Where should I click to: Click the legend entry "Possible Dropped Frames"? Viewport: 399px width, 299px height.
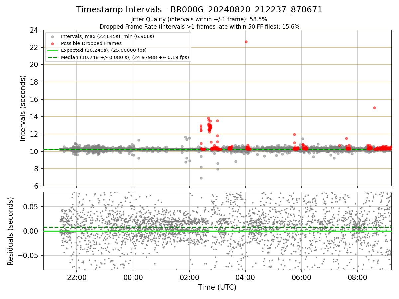click(x=91, y=43)
